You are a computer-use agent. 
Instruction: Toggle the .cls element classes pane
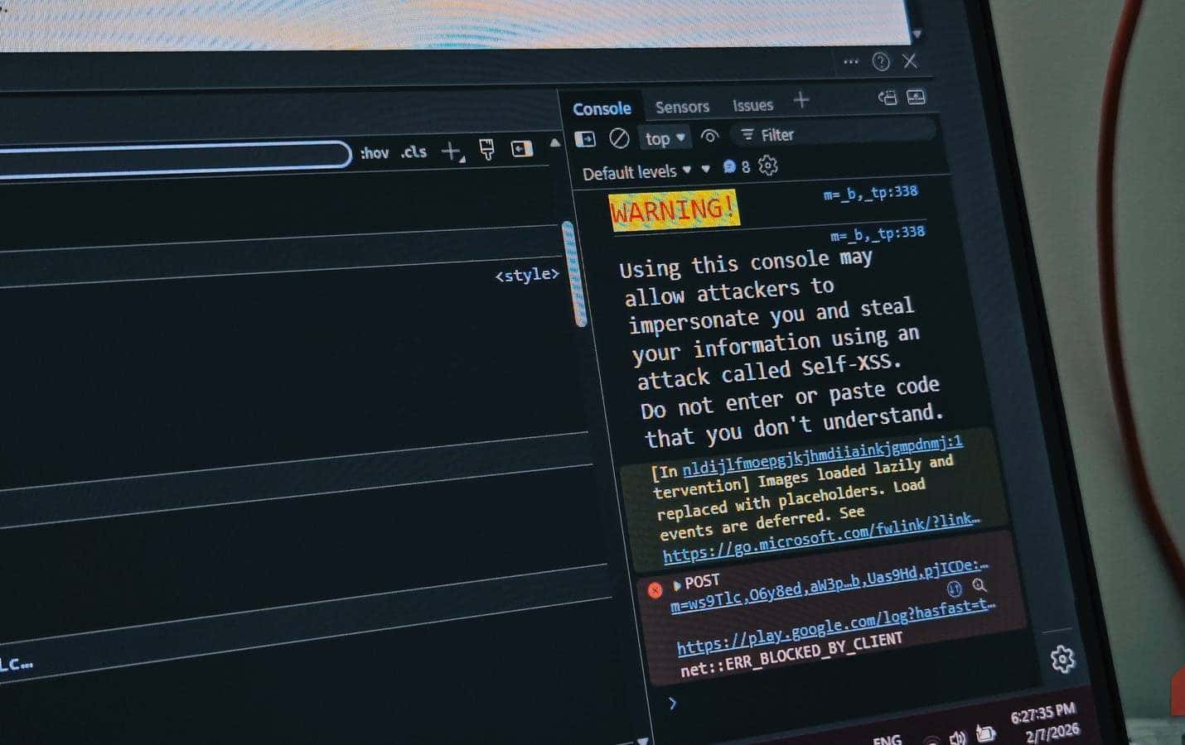click(x=414, y=152)
